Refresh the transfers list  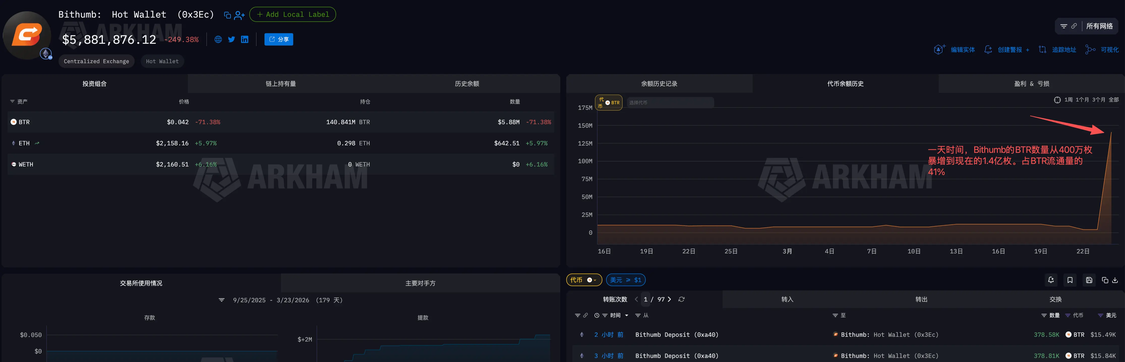point(681,299)
